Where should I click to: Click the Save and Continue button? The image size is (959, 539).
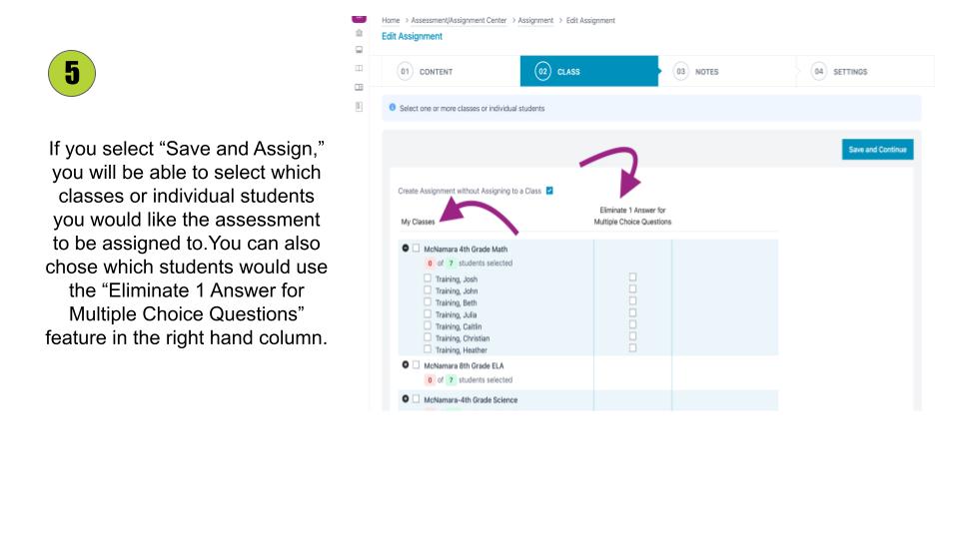point(877,149)
